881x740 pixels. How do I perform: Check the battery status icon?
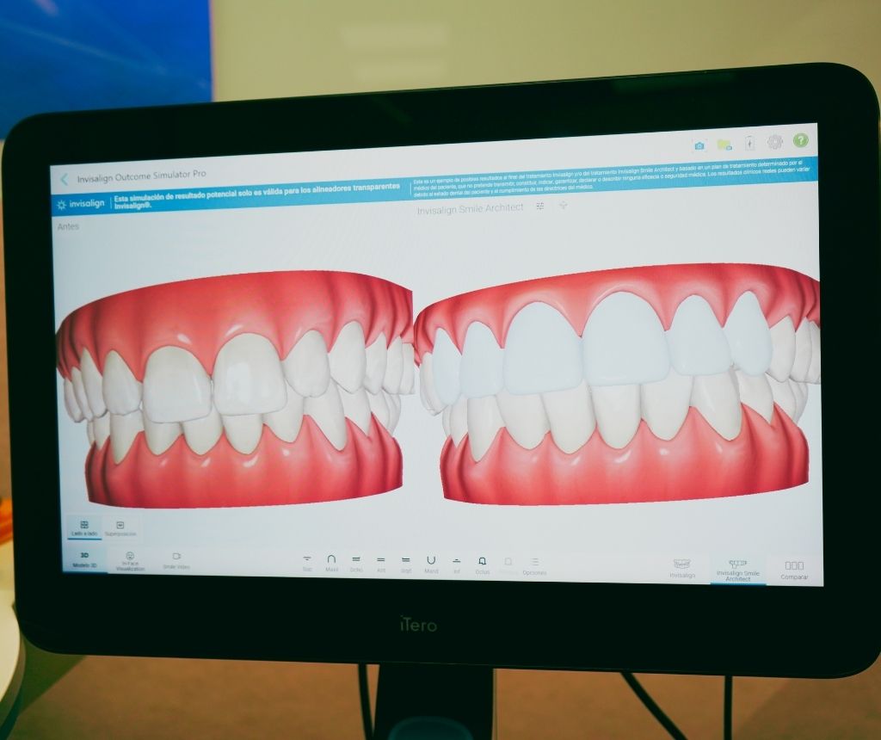(749, 144)
